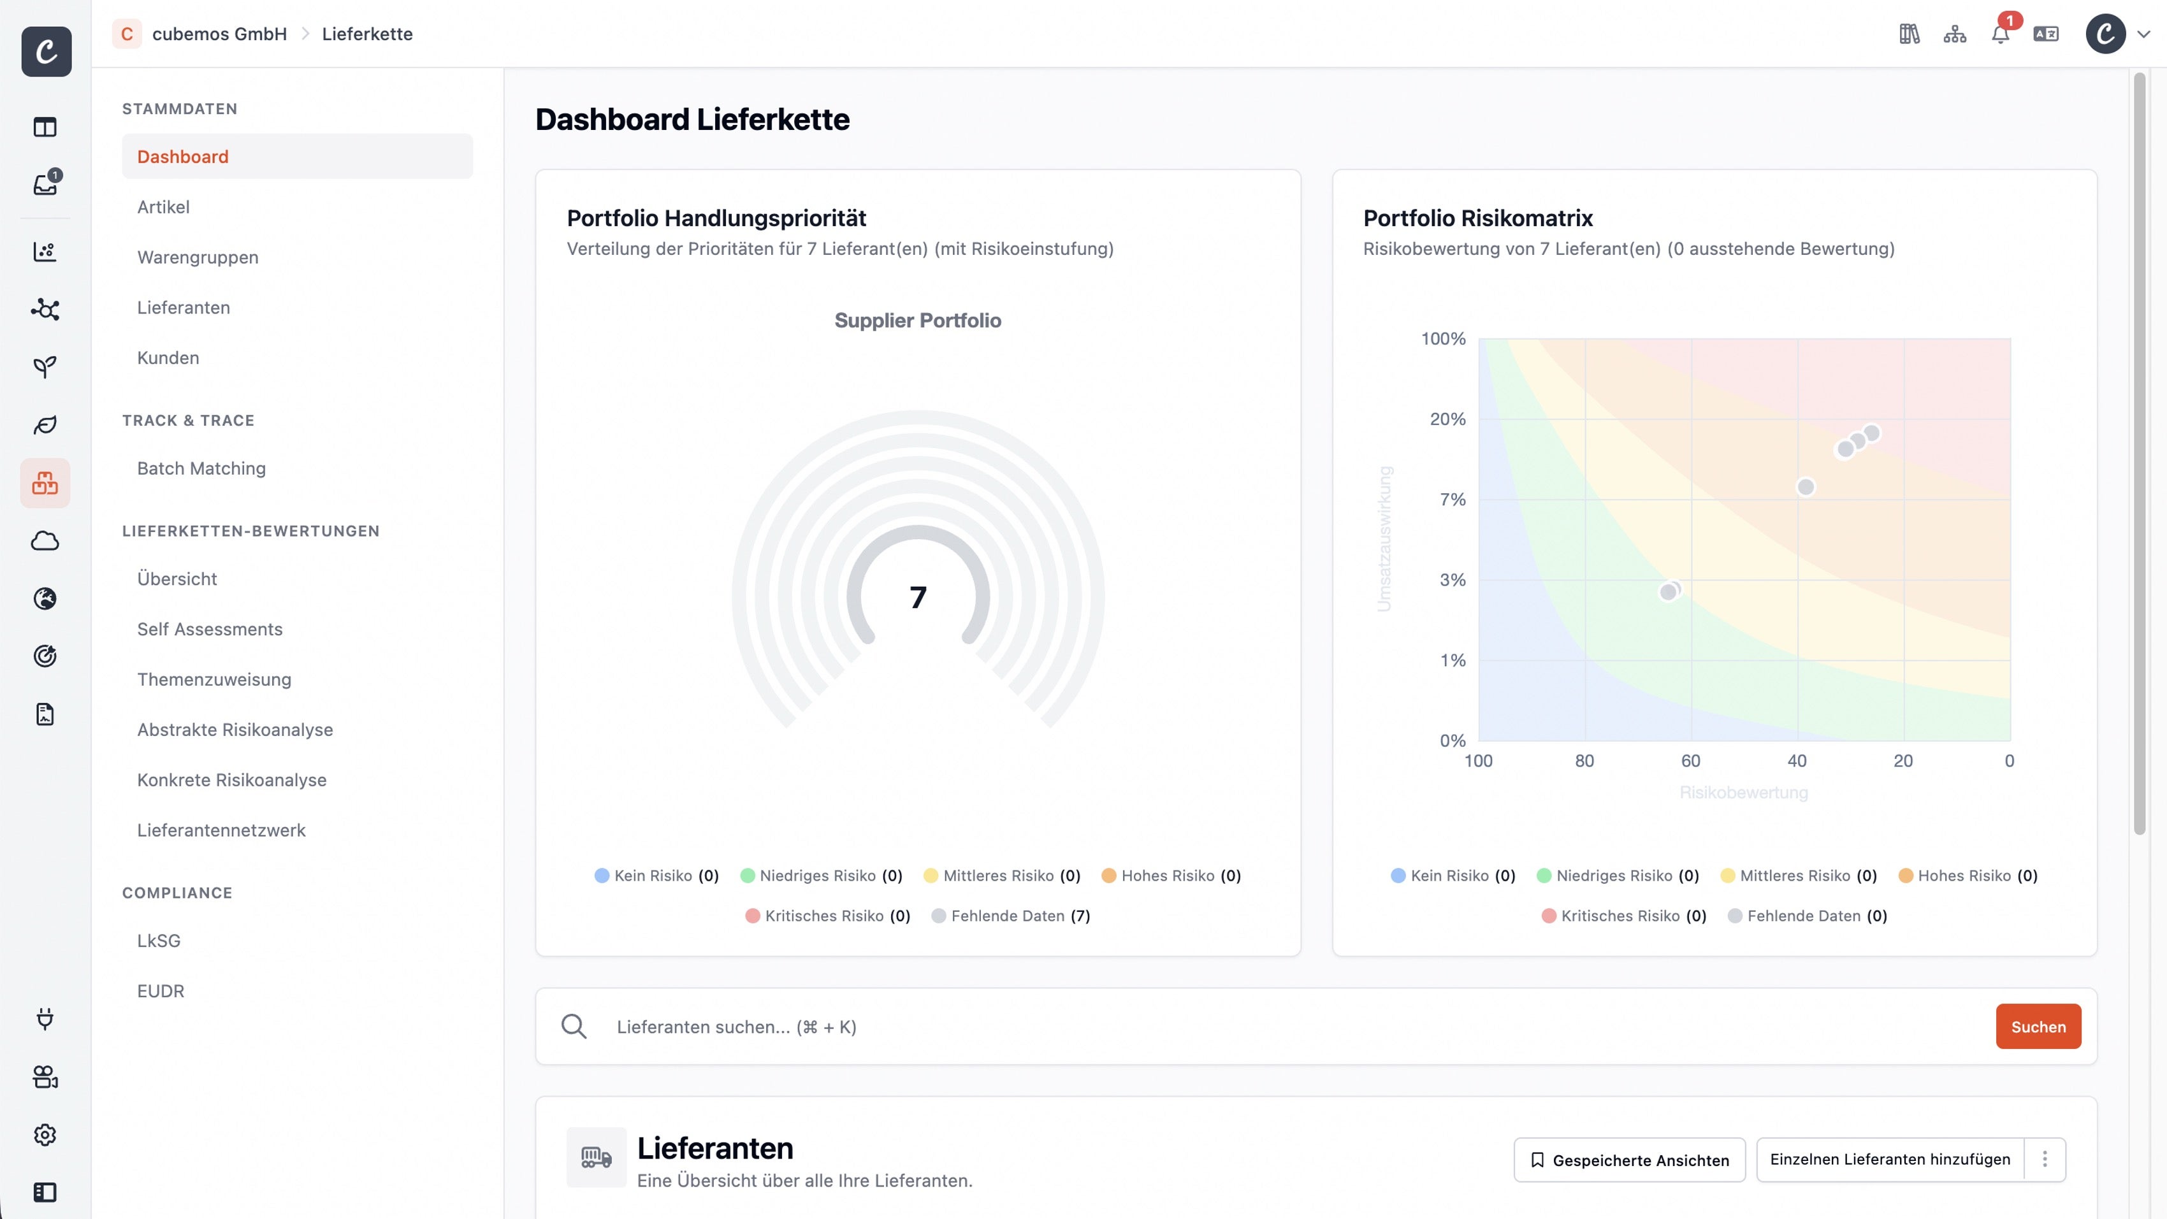Click the language translation icon
This screenshot has height=1219, width=2167.
[x=2046, y=34]
